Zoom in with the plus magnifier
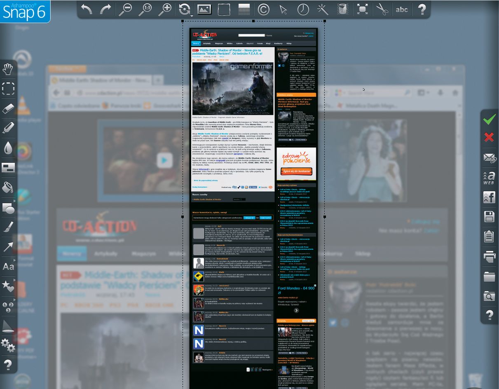Screen dimensions: 499x389 164,9
